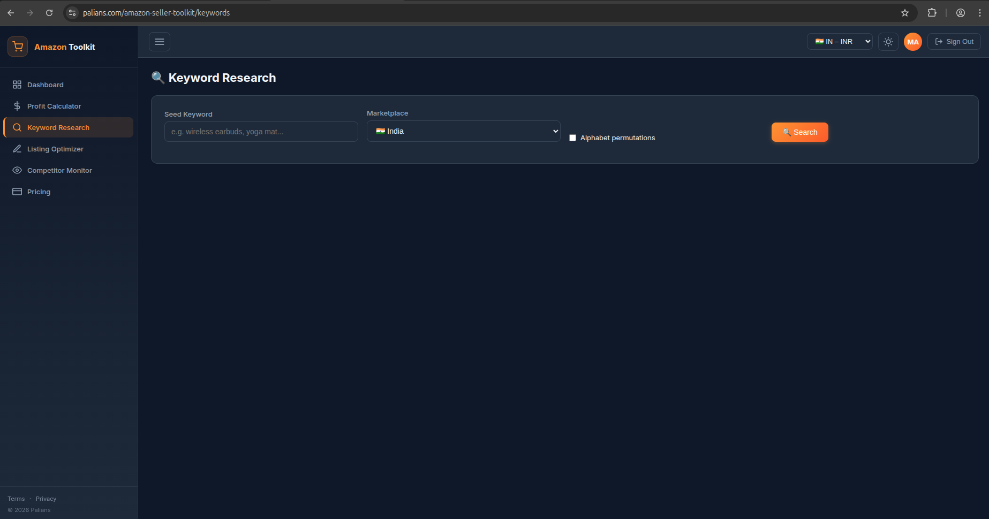This screenshot has width=989, height=519.
Task: Toggle the sidebar with the hamburger menu
Action: [159, 42]
